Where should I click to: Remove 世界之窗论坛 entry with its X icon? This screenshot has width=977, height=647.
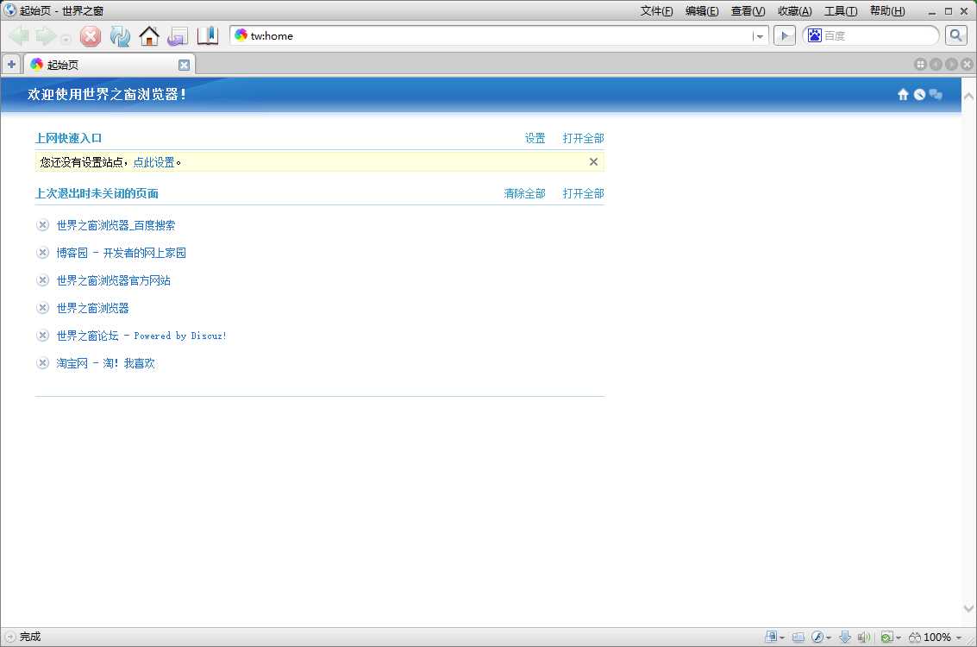tap(42, 336)
